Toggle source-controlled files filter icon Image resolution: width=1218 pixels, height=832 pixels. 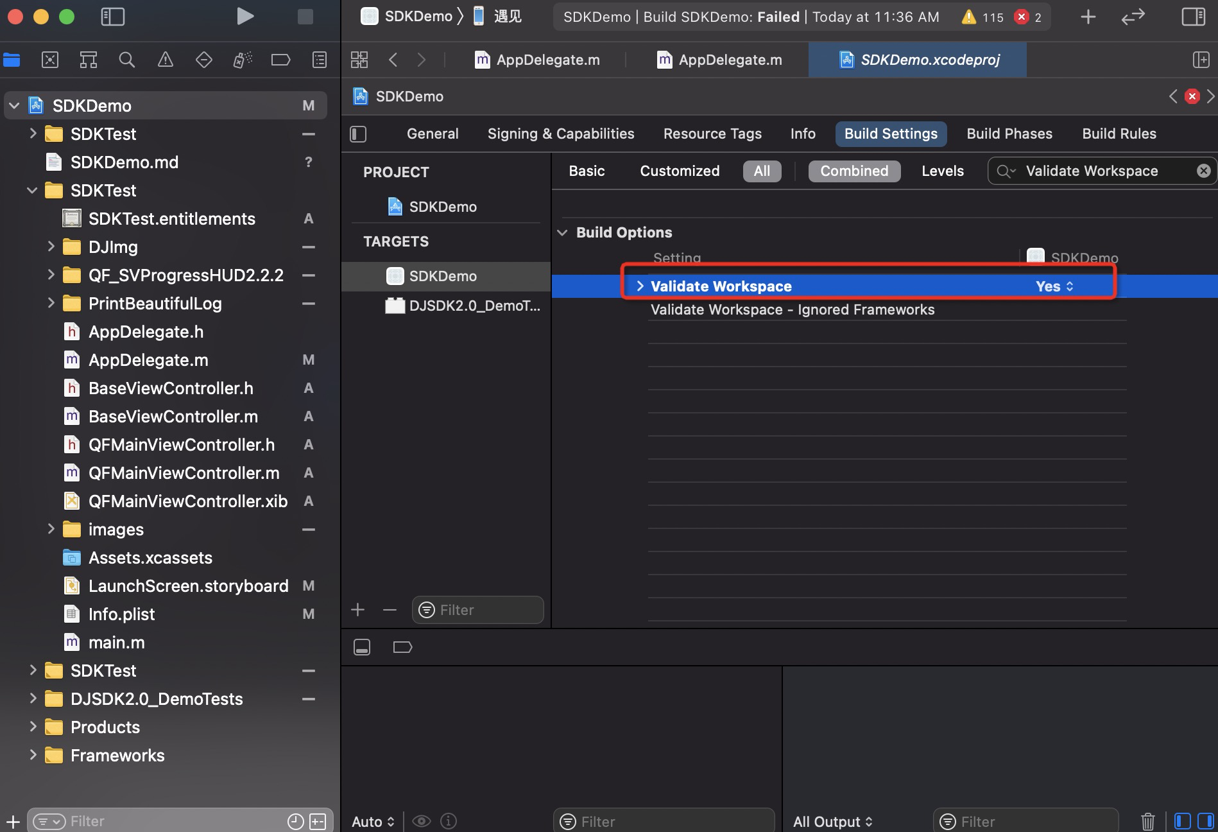[318, 821]
